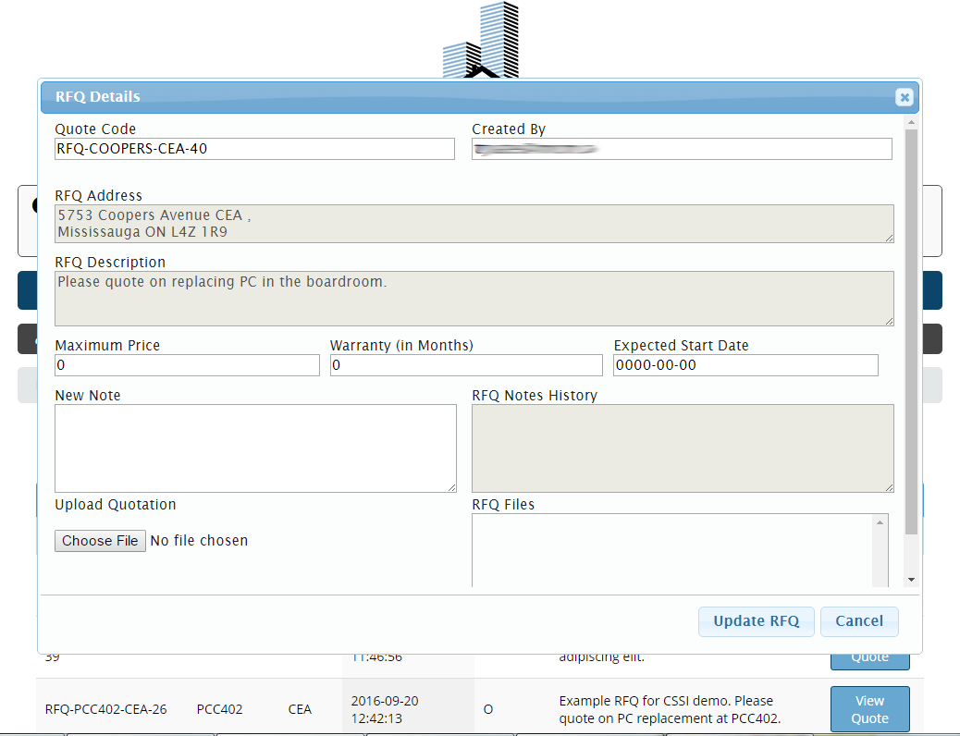Click the dialog scrollbar up arrow
The image size is (960, 736).
tap(911, 122)
